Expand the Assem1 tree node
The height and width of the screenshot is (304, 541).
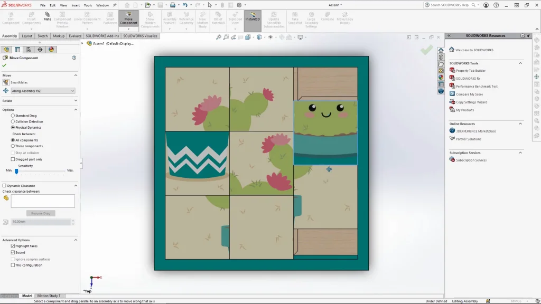click(x=82, y=44)
